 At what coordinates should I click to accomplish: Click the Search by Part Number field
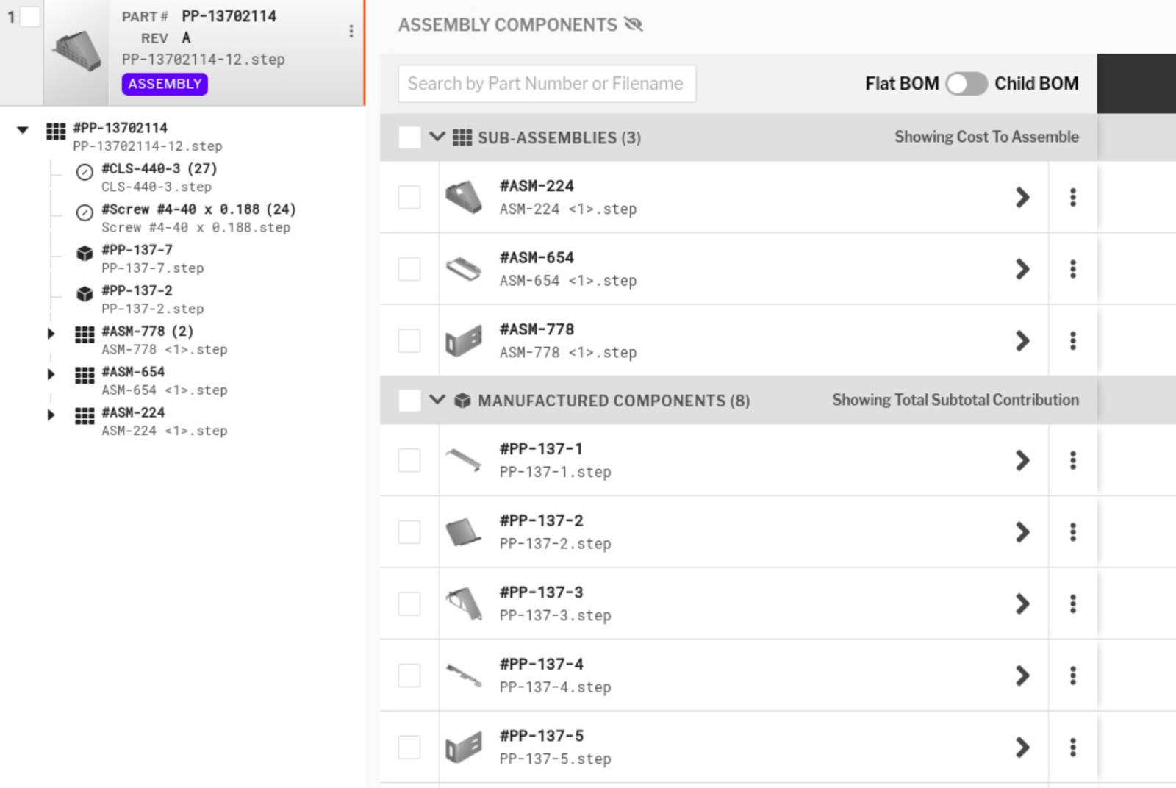(547, 84)
